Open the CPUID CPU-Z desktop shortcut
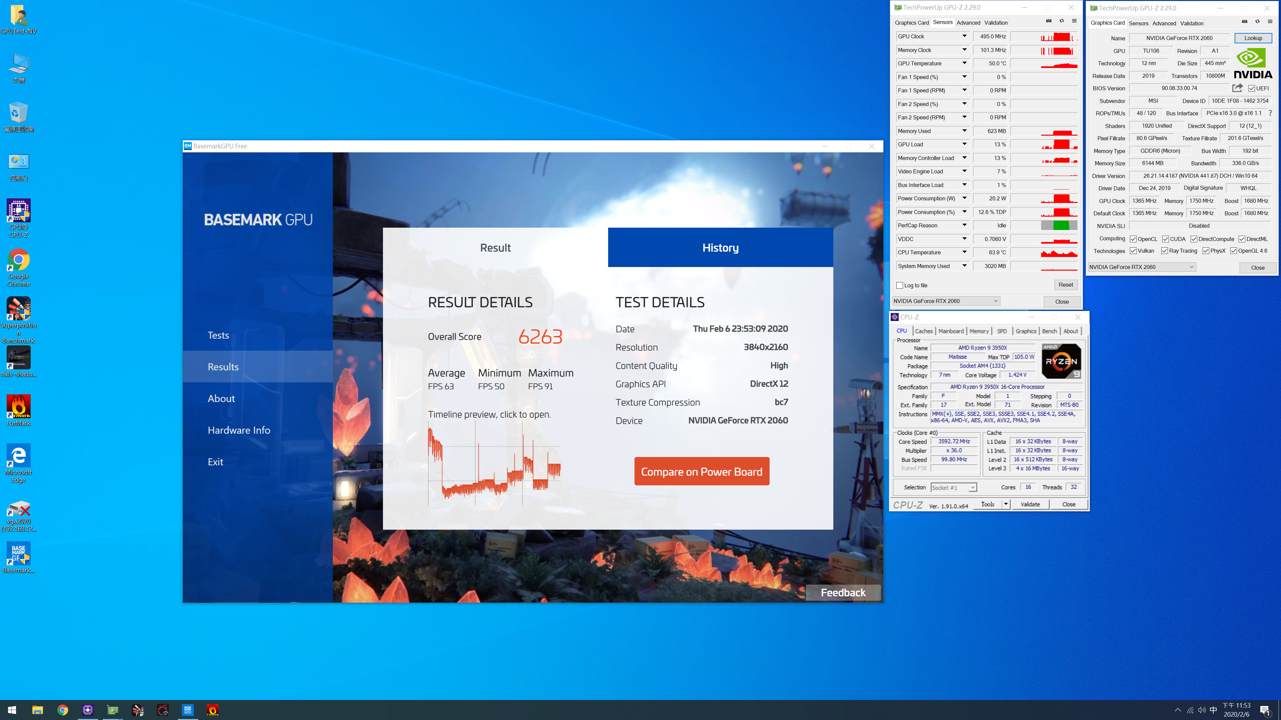Image resolution: width=1281 pixels, height=720 pixels. [18, 219]
